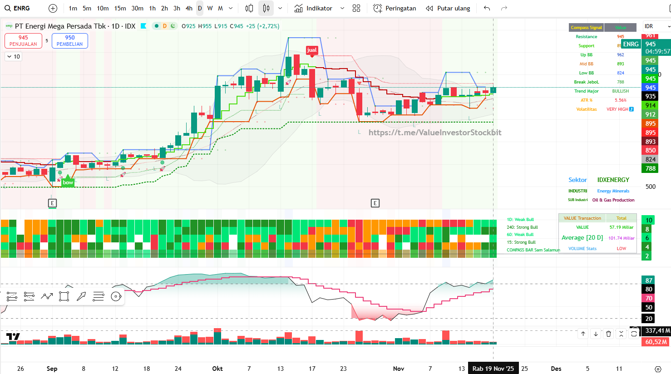Click the red jual signal label
This screenshot has width=671, height=374.
coord(312,50)
